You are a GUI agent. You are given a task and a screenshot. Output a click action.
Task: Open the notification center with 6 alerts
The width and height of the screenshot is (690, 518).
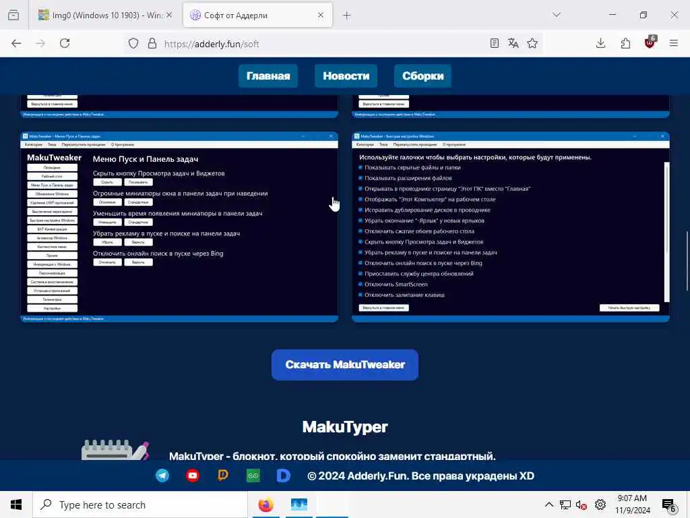point(669,506)
